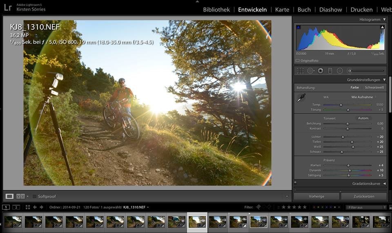
Task: Collapse the Grundeinstellungen panel
Action: click(x=384, y=80)
